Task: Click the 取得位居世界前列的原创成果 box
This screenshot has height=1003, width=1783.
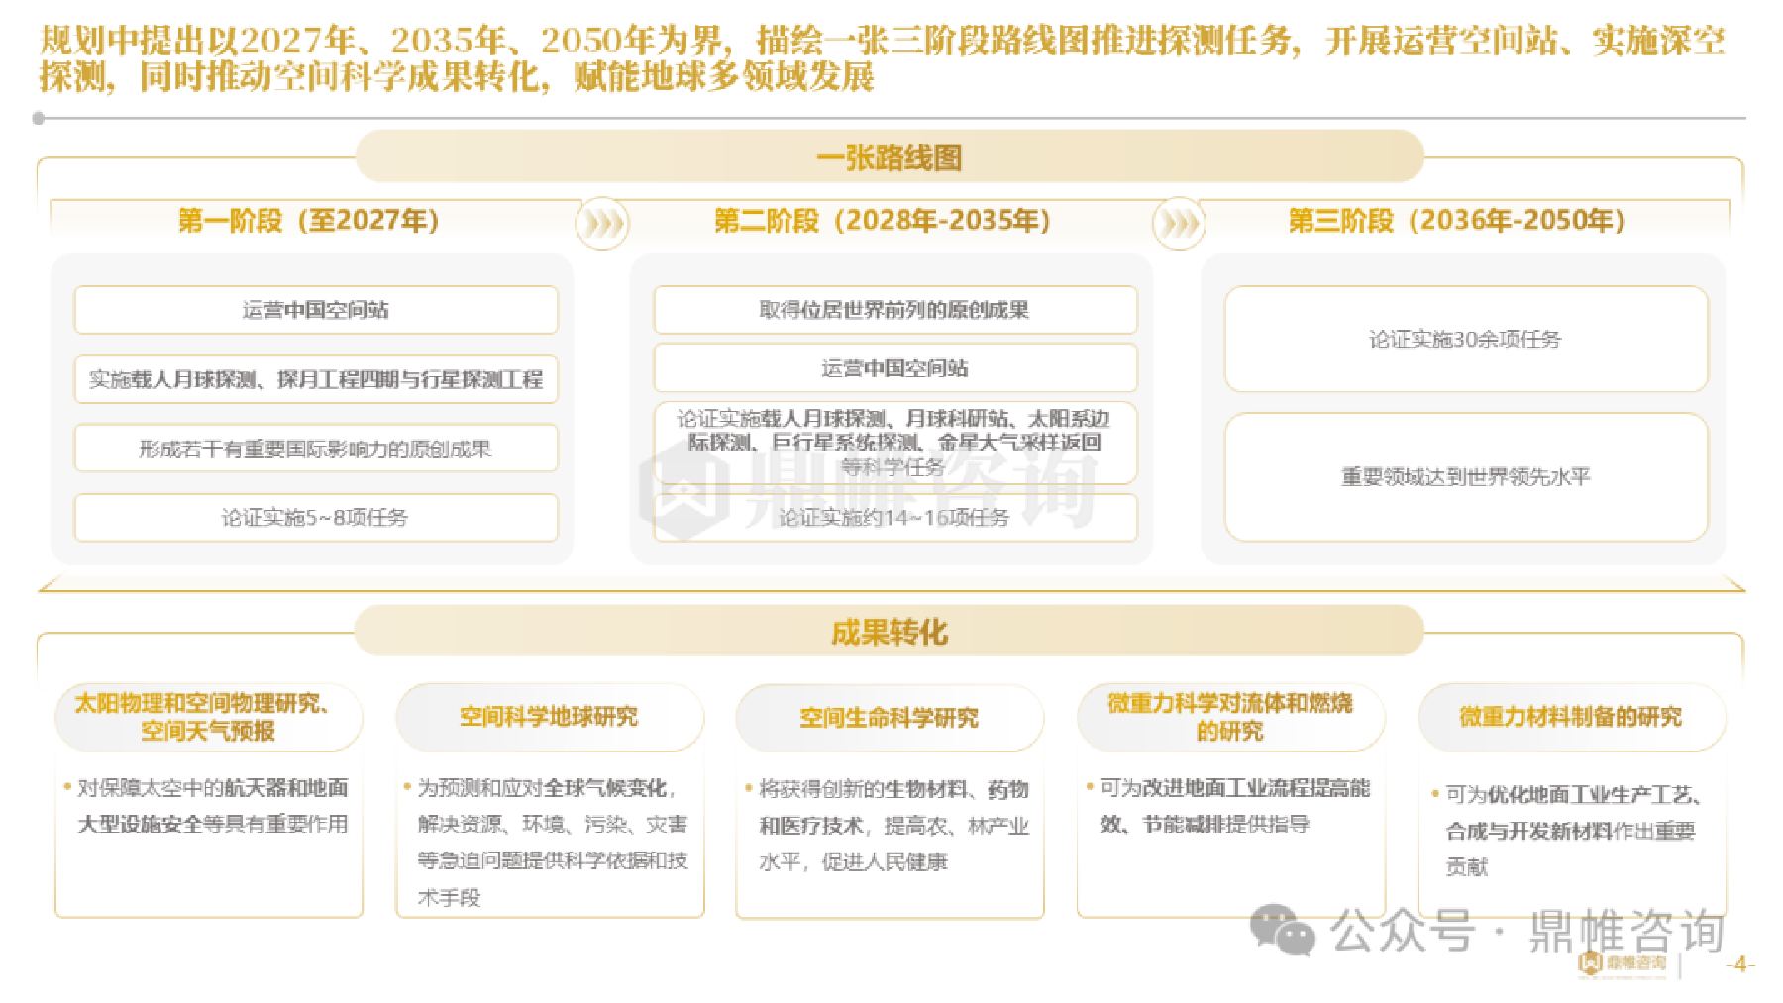Action: (x=894, y=310)
